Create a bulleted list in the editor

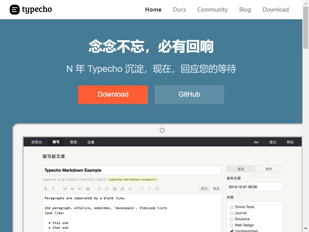tap(107, 189)
